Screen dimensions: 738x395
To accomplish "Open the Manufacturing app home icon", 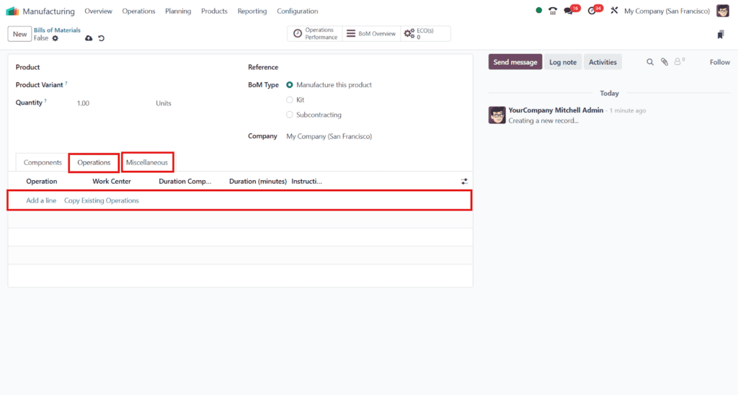I will coord(12,11).
